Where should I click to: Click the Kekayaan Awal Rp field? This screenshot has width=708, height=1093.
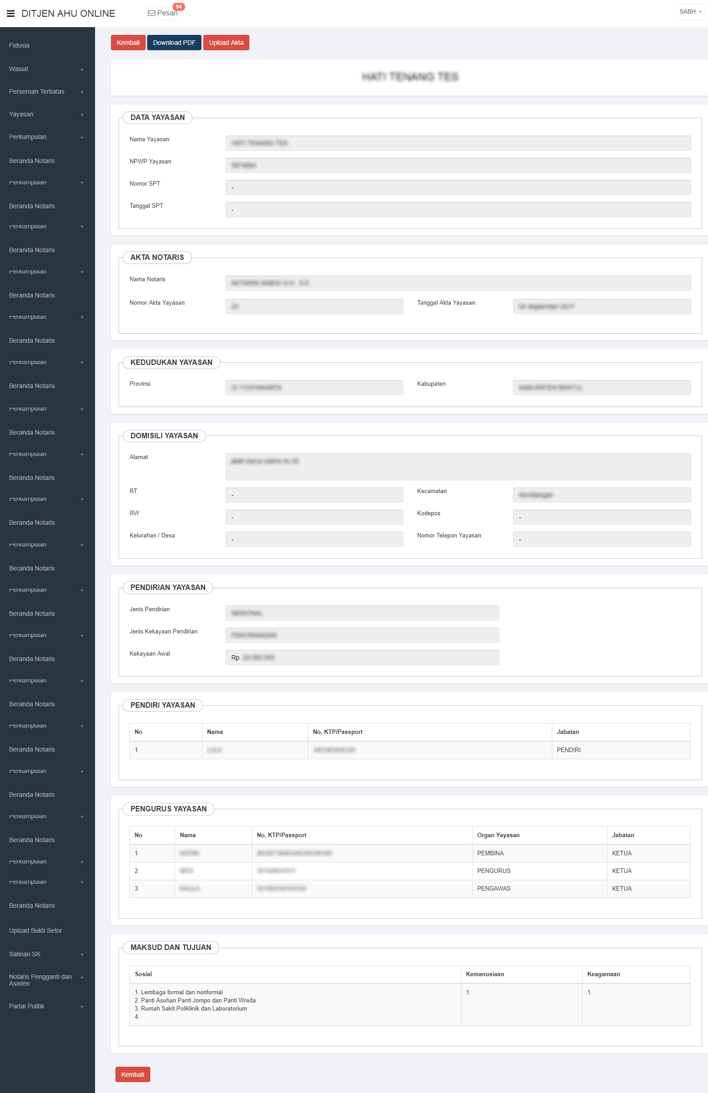[x=362, y=657]
